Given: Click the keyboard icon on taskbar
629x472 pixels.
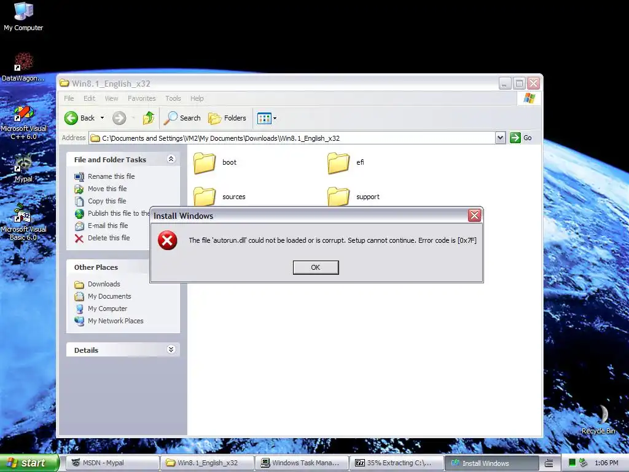Looking at the screenshot, I should click(549, 463).
